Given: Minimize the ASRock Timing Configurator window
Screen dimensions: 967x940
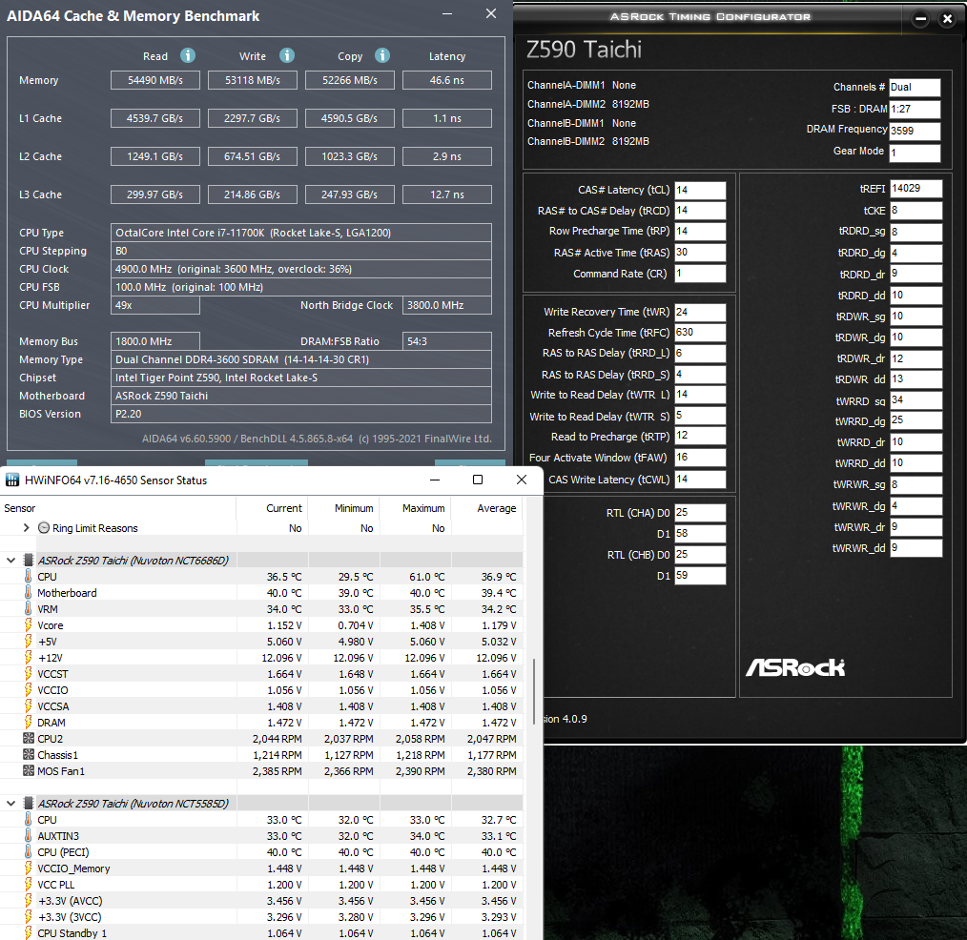Looking at the screenshot, I should [920, 19].
